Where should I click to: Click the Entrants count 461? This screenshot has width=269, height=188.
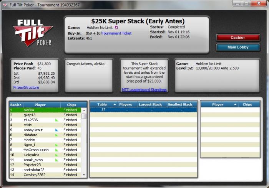[89, 38]
